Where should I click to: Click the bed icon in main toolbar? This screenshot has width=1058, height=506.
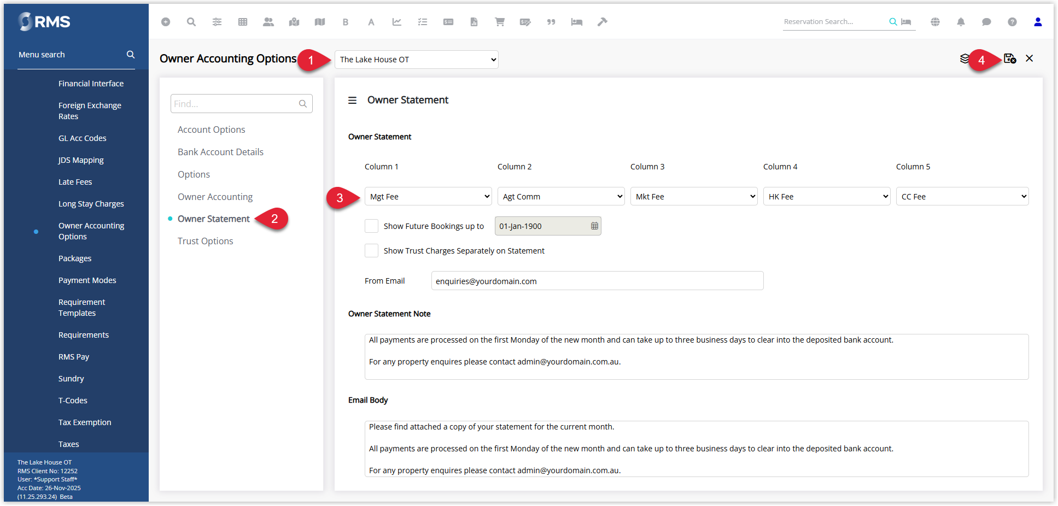coord(577,22)
